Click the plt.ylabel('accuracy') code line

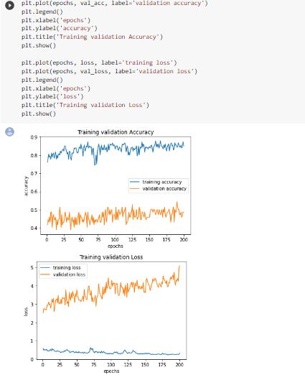pyautogui.click(x=60, y=28)
